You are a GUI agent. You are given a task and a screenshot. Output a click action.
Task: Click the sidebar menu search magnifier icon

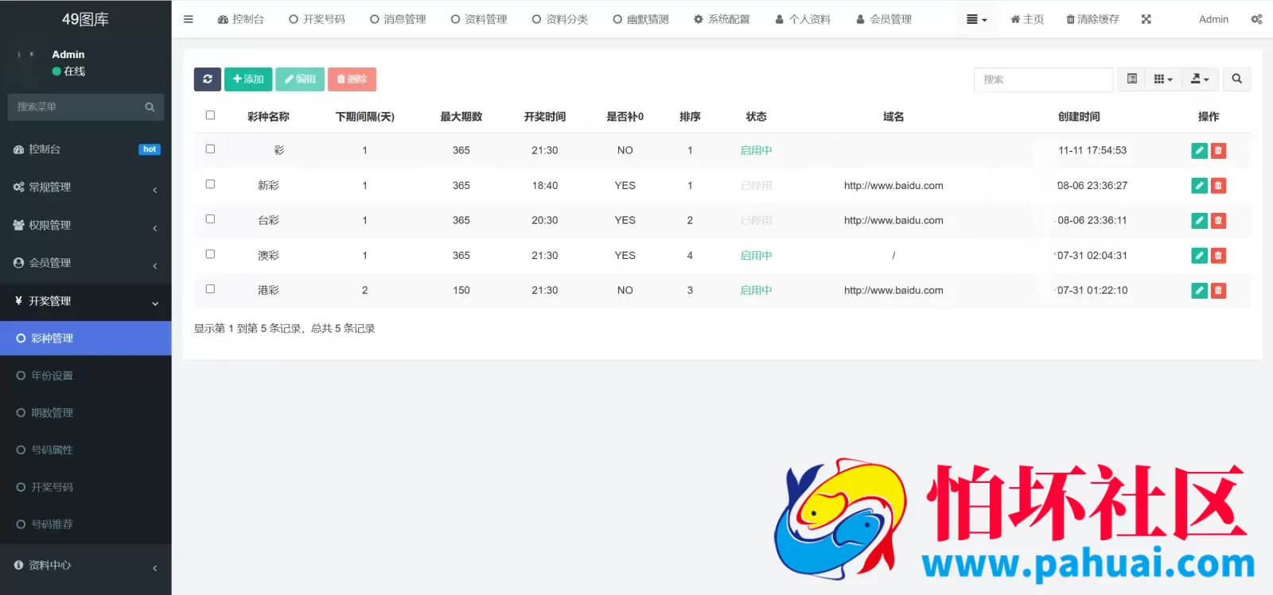pos(150,107)
